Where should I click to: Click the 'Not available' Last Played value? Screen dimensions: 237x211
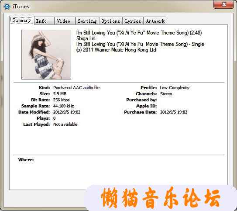[x=65, y=125]
